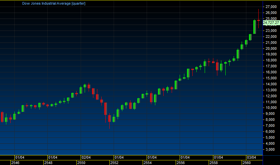This screenshot has height=165, width=280.
Task: Click the 21,000 price axis label
Action: pyautogui.click(x=271, y=42)
